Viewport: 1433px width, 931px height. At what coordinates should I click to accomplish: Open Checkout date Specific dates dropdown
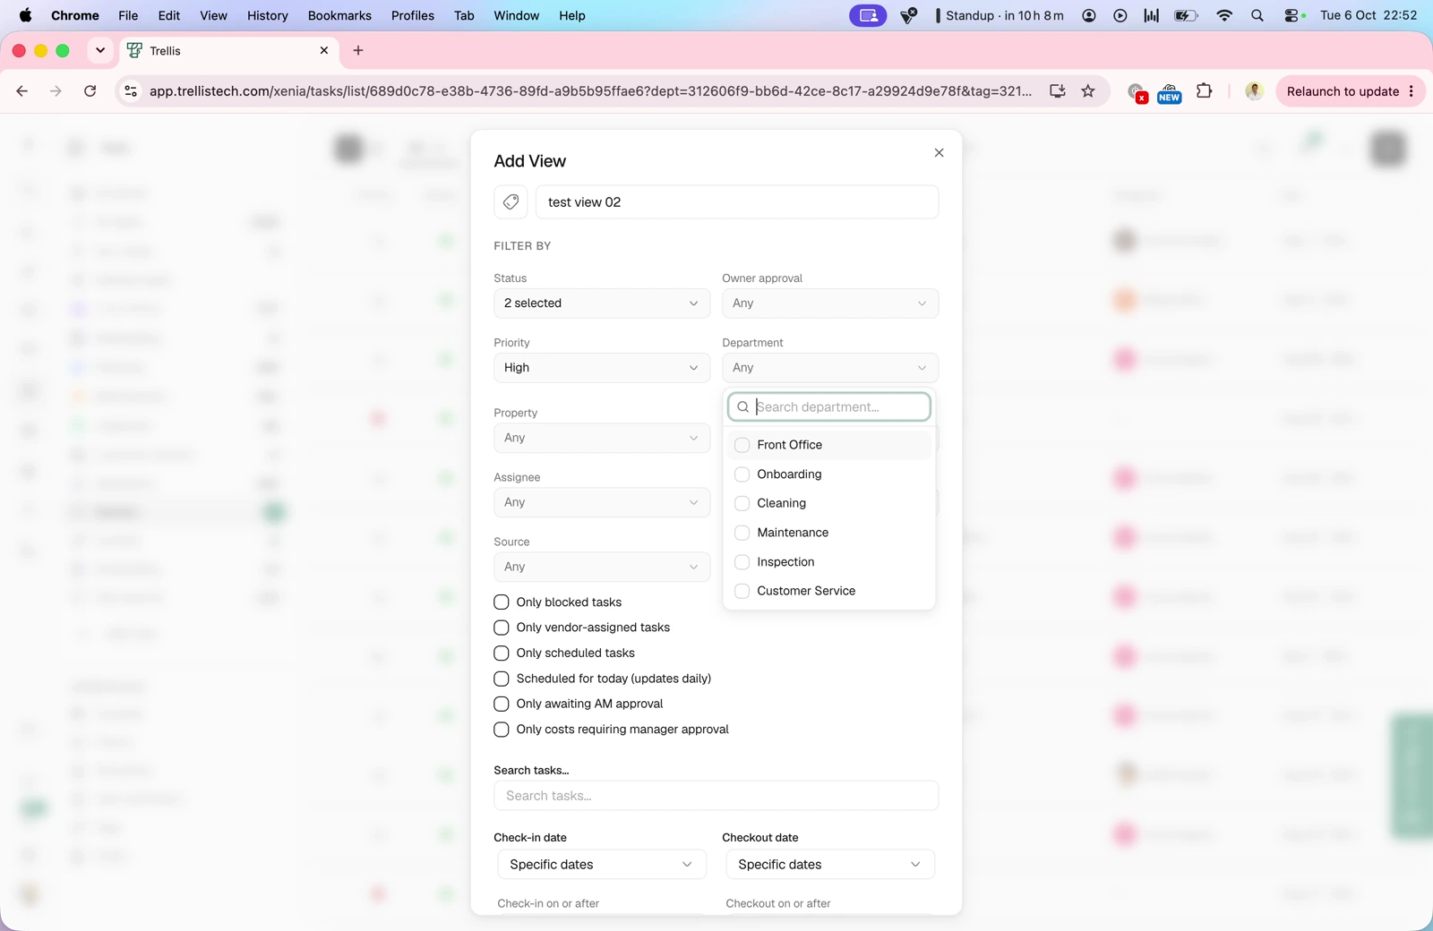pos(830,865)
